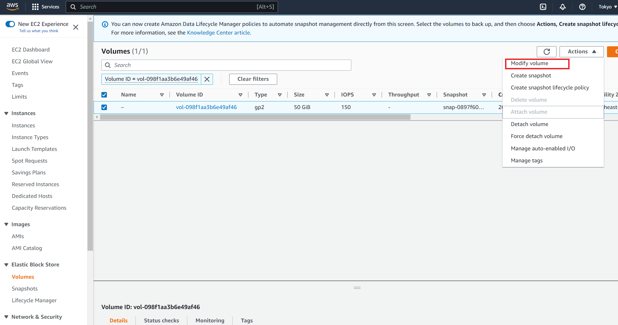Collapse the Elastic Block Store section
This screenshot has width=618, height=325.
6,265
